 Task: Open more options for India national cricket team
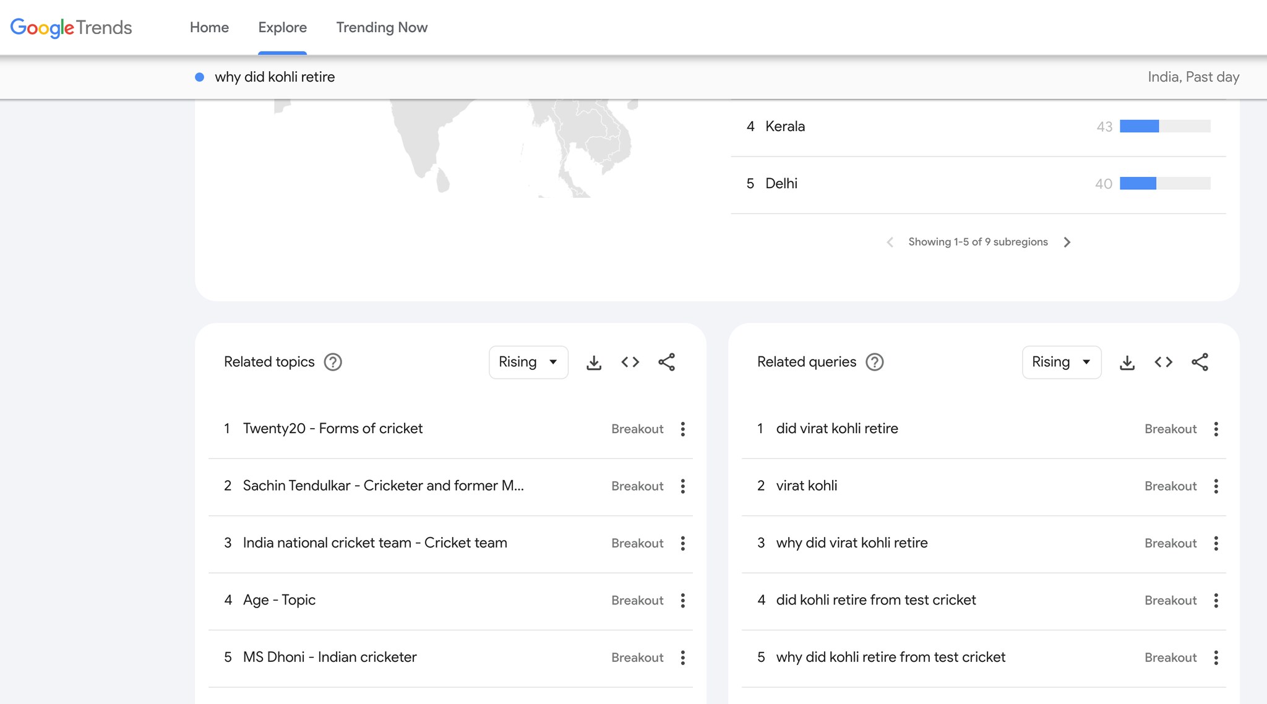pos(683,543)
